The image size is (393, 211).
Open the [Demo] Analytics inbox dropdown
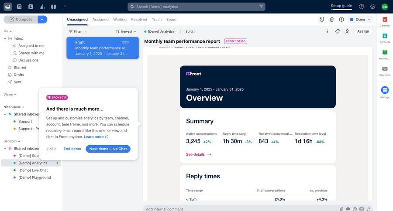tap(161, 31)
